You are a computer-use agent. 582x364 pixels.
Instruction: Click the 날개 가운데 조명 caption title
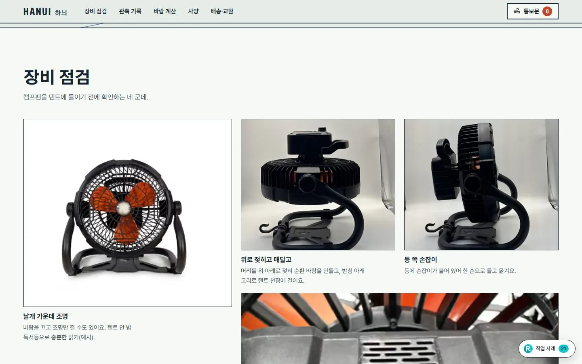(46, 316)
